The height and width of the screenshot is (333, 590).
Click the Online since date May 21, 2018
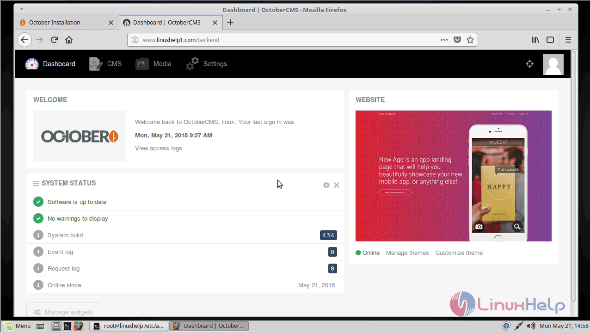316,285
